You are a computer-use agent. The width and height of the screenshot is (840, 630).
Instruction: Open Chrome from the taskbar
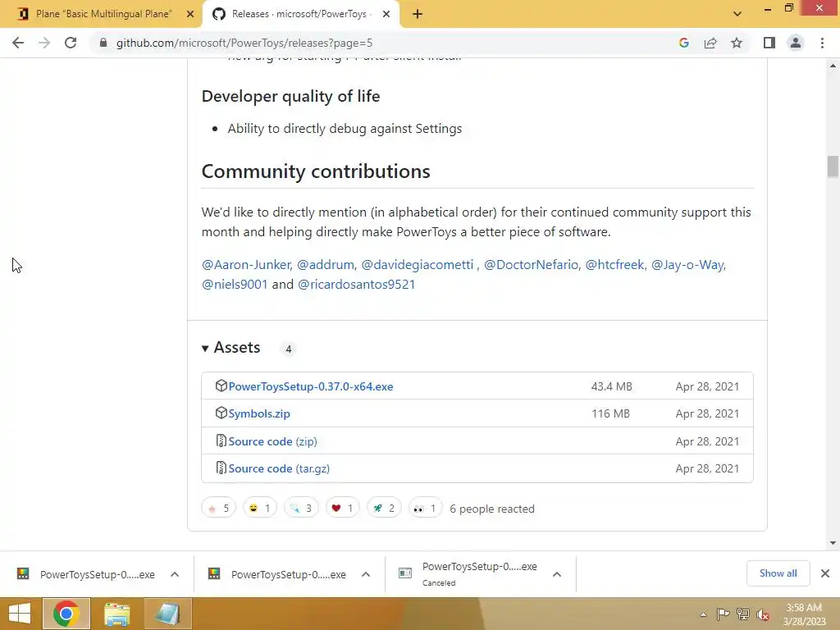tap(66, 614)
